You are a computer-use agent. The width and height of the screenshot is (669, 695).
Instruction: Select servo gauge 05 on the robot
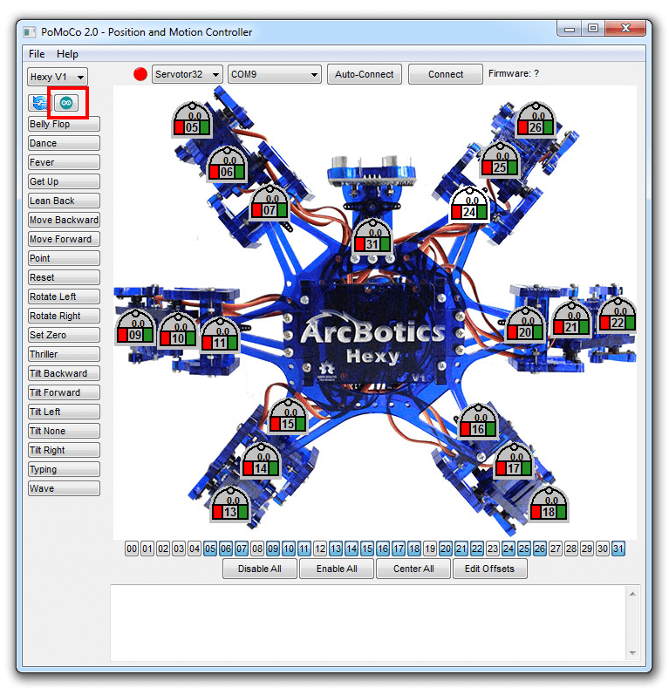coord(192,120)
